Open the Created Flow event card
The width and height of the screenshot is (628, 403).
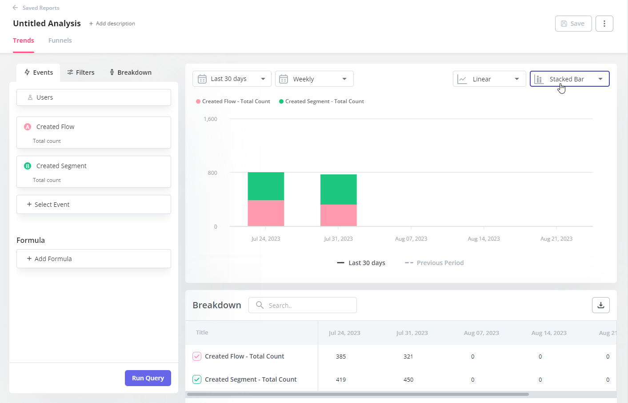tap(94, 133)
